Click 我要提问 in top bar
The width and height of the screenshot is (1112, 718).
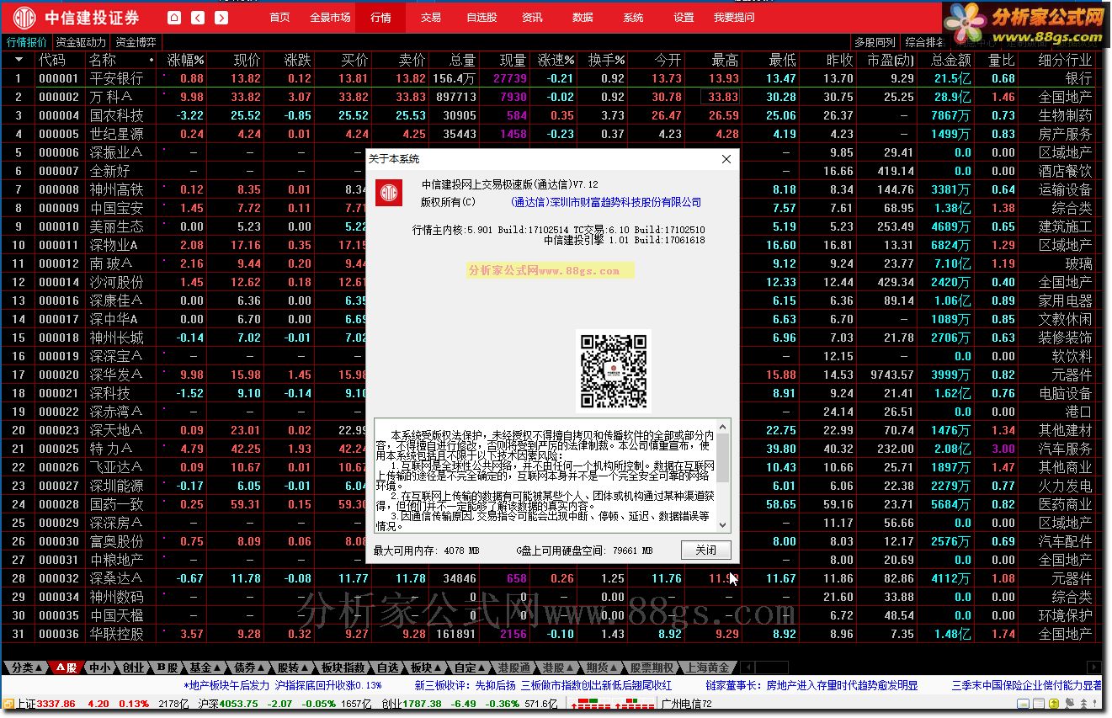click(734, 18)
